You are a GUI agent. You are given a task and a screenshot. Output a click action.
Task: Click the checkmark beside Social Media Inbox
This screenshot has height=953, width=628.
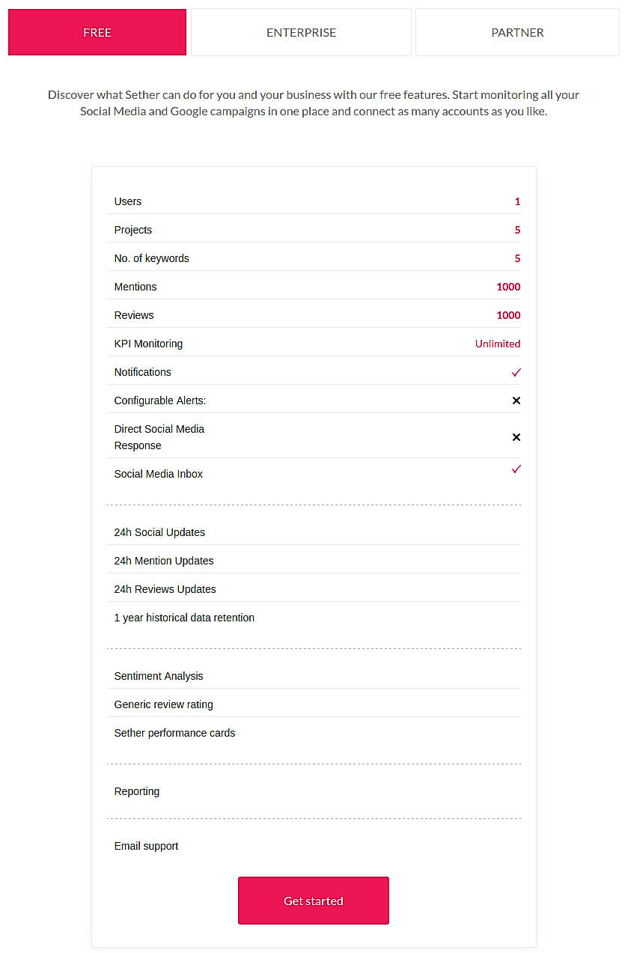[x=516, y=469]
